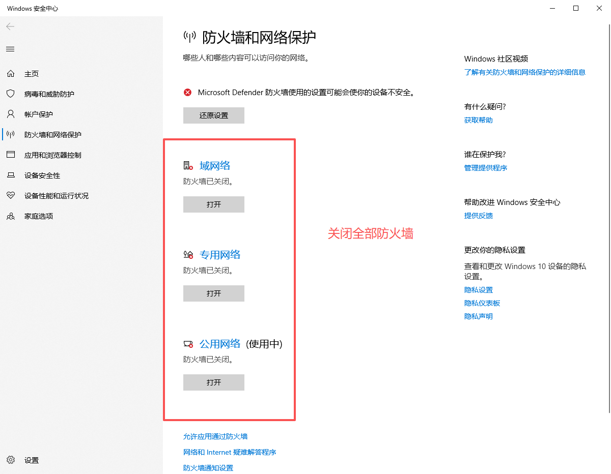
Task: Open 设置 at sidebar bottom
Action: point(32,460)
